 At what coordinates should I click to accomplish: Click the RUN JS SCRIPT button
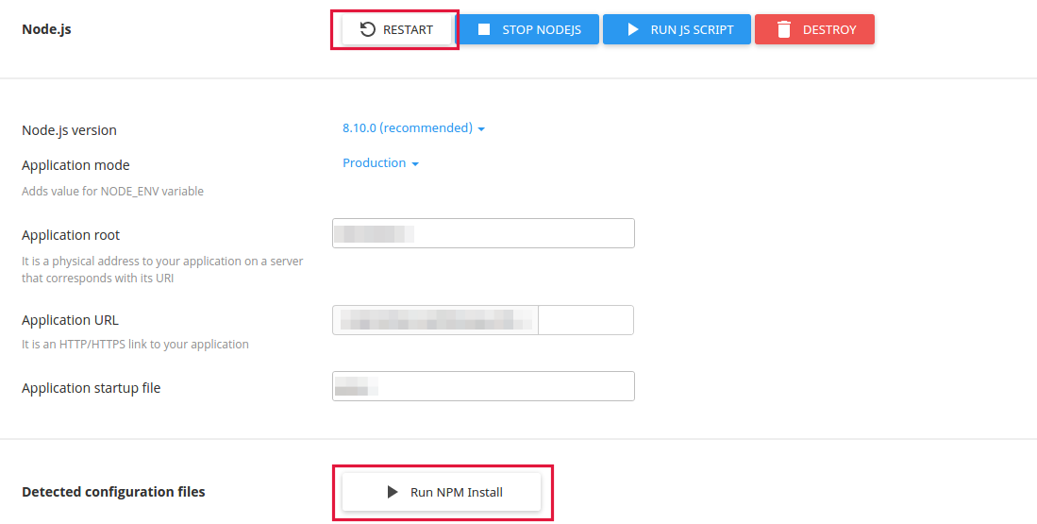[x=677, y=30]
